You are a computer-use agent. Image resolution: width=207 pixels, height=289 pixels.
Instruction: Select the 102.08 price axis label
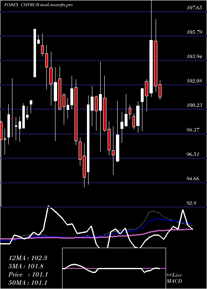[x=195, y=81]
